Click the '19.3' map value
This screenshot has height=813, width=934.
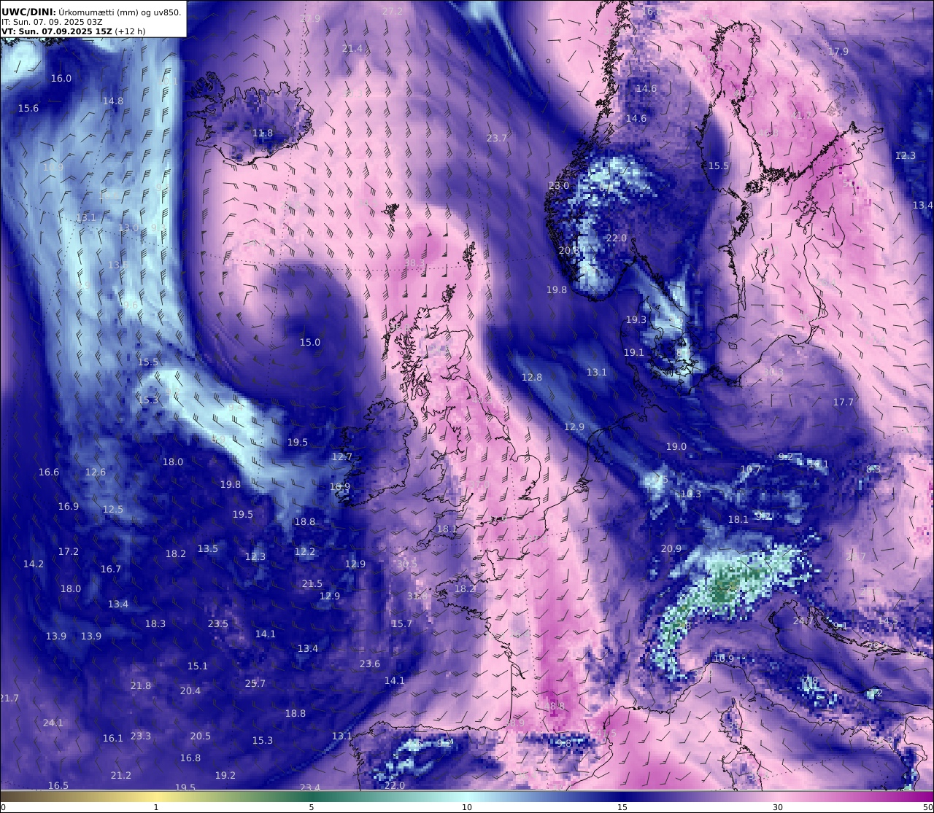(636, 320)
